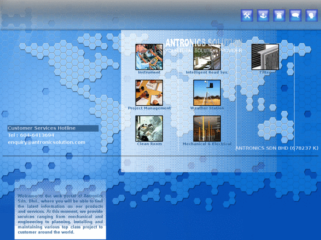321x240 pixels.
Task: Click the "Intelligent Road Sys." caption link
Action: click(207, 72)
